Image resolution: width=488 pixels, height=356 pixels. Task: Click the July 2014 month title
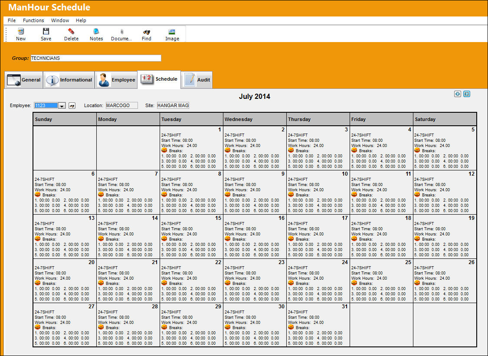(x=255, y=96)
